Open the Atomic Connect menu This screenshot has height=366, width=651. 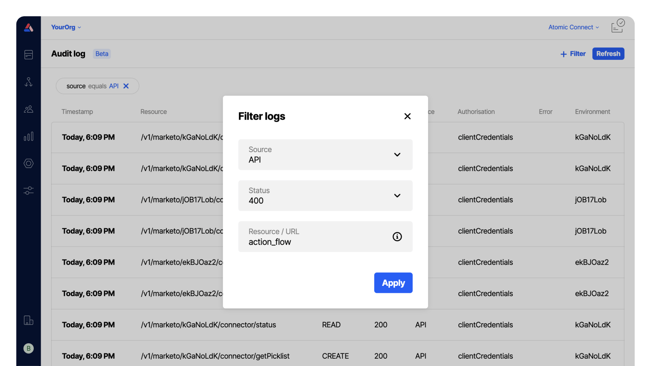tap(574, 27)
